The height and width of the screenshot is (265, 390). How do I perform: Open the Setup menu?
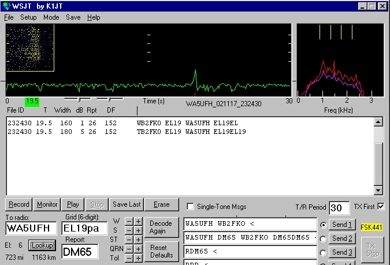pyautogui.click(x=28, y=17)
